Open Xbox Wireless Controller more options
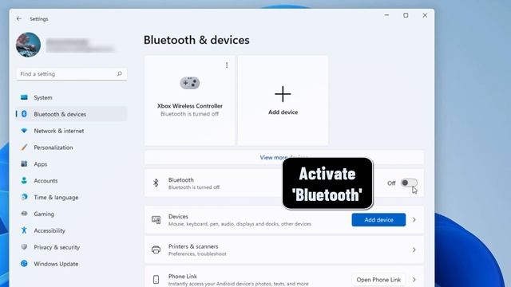The height and width of the screenshot is (287, 511). [x=227, y=65]
